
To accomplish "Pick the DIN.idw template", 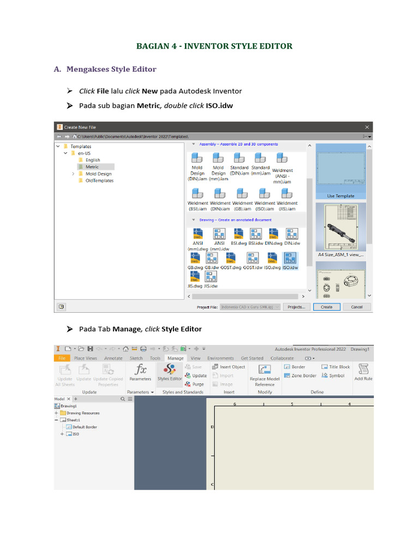I will pyautogui.click(x=292, y=237).
